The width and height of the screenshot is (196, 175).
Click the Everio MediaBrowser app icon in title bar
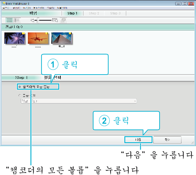click(4, 4)
